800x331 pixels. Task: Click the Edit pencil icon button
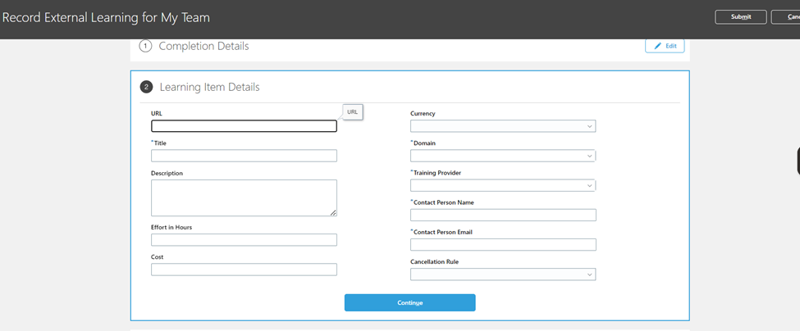(x=665, y=46)
